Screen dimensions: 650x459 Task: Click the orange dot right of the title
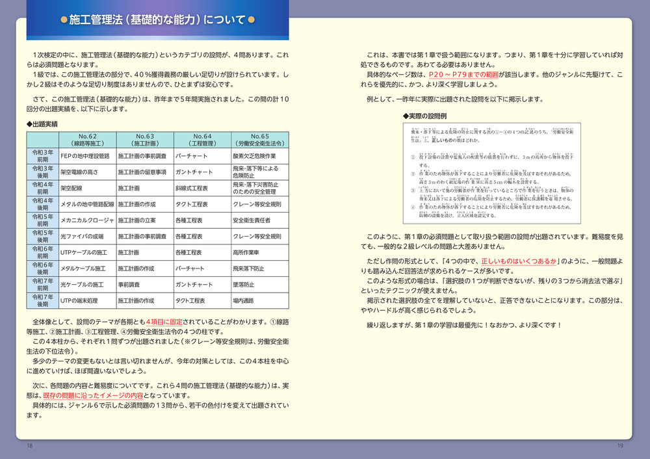pos(251,20)
